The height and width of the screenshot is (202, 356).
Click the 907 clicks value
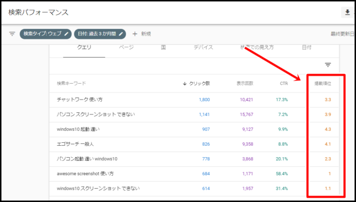[206, 129]
